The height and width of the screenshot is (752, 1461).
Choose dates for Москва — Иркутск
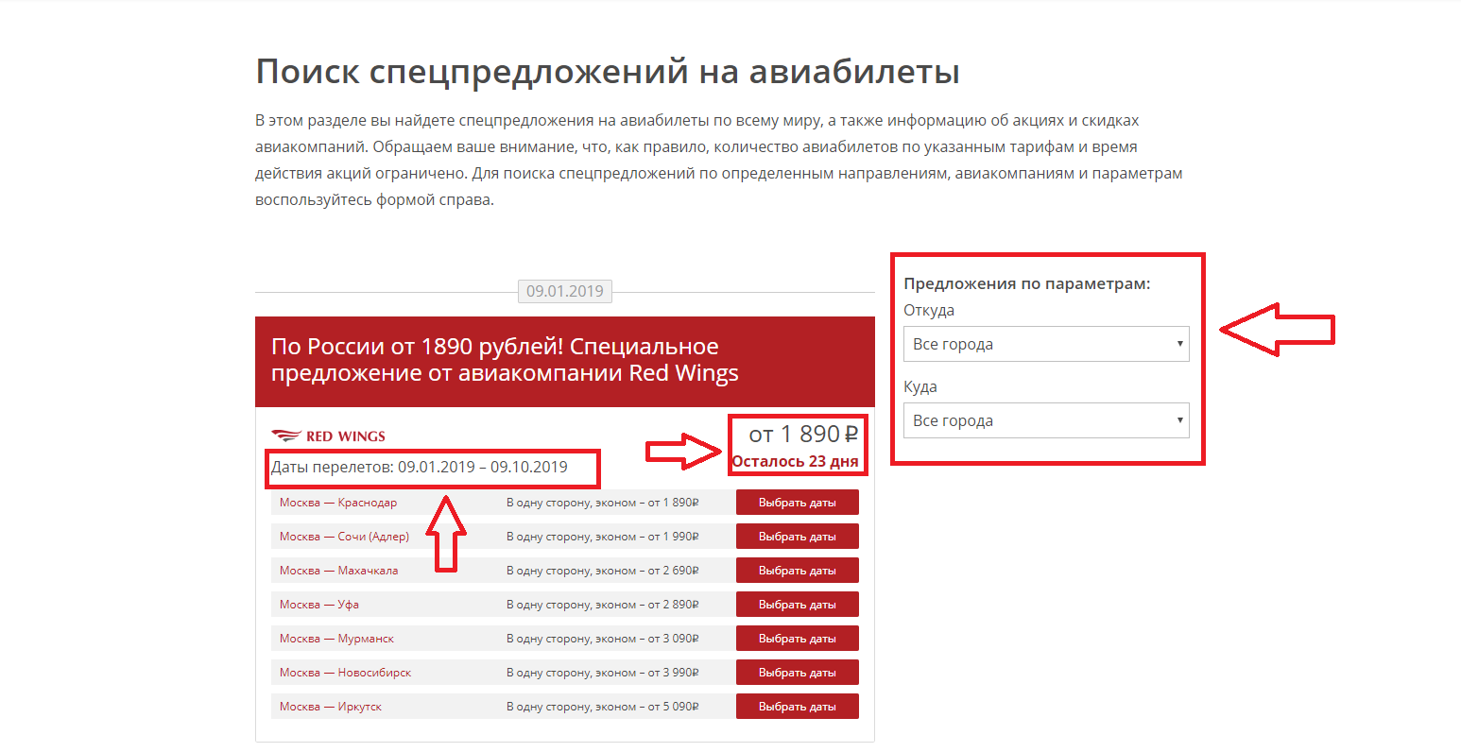pos(798,707)
